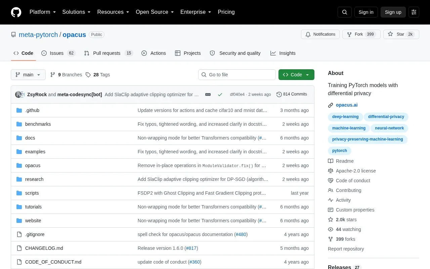Click the Activity pulse icon
Image resolution: width=430 pixels, height=269 pixels.
[331, 200]
